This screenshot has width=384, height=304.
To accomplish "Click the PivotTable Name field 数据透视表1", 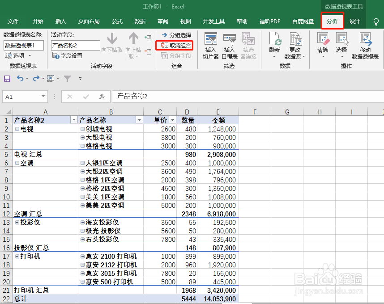I will tap(24, 46).
